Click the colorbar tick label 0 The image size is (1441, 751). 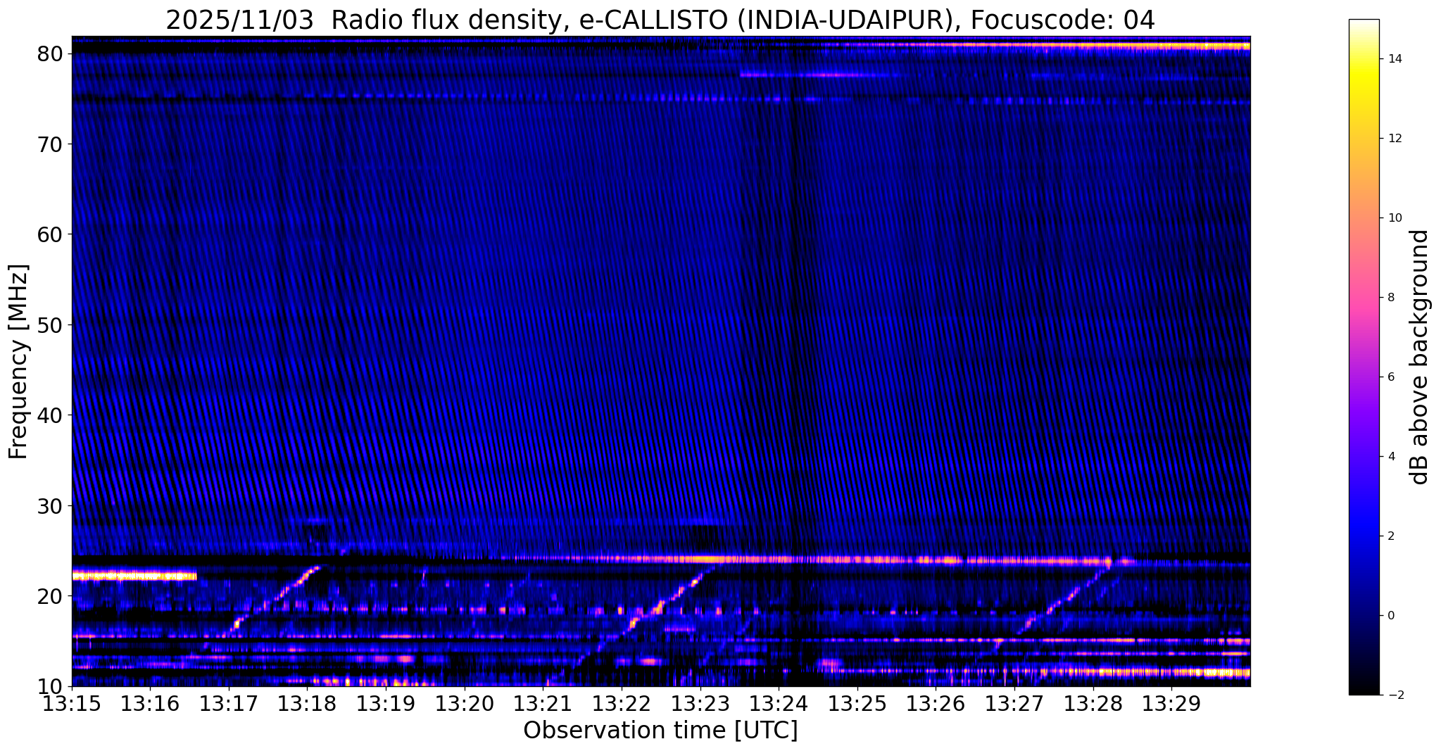(x=1391, y=615)
